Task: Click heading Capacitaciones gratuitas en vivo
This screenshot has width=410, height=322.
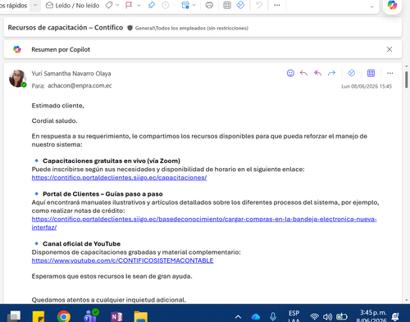Action: point(112,161)
